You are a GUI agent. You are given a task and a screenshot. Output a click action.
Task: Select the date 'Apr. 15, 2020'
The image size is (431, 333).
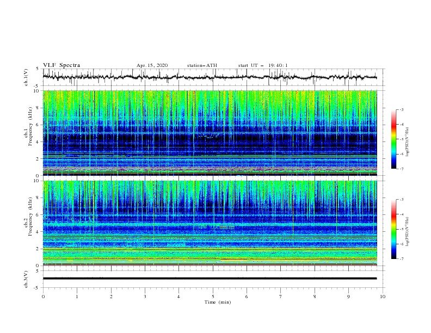click(152, 65)
